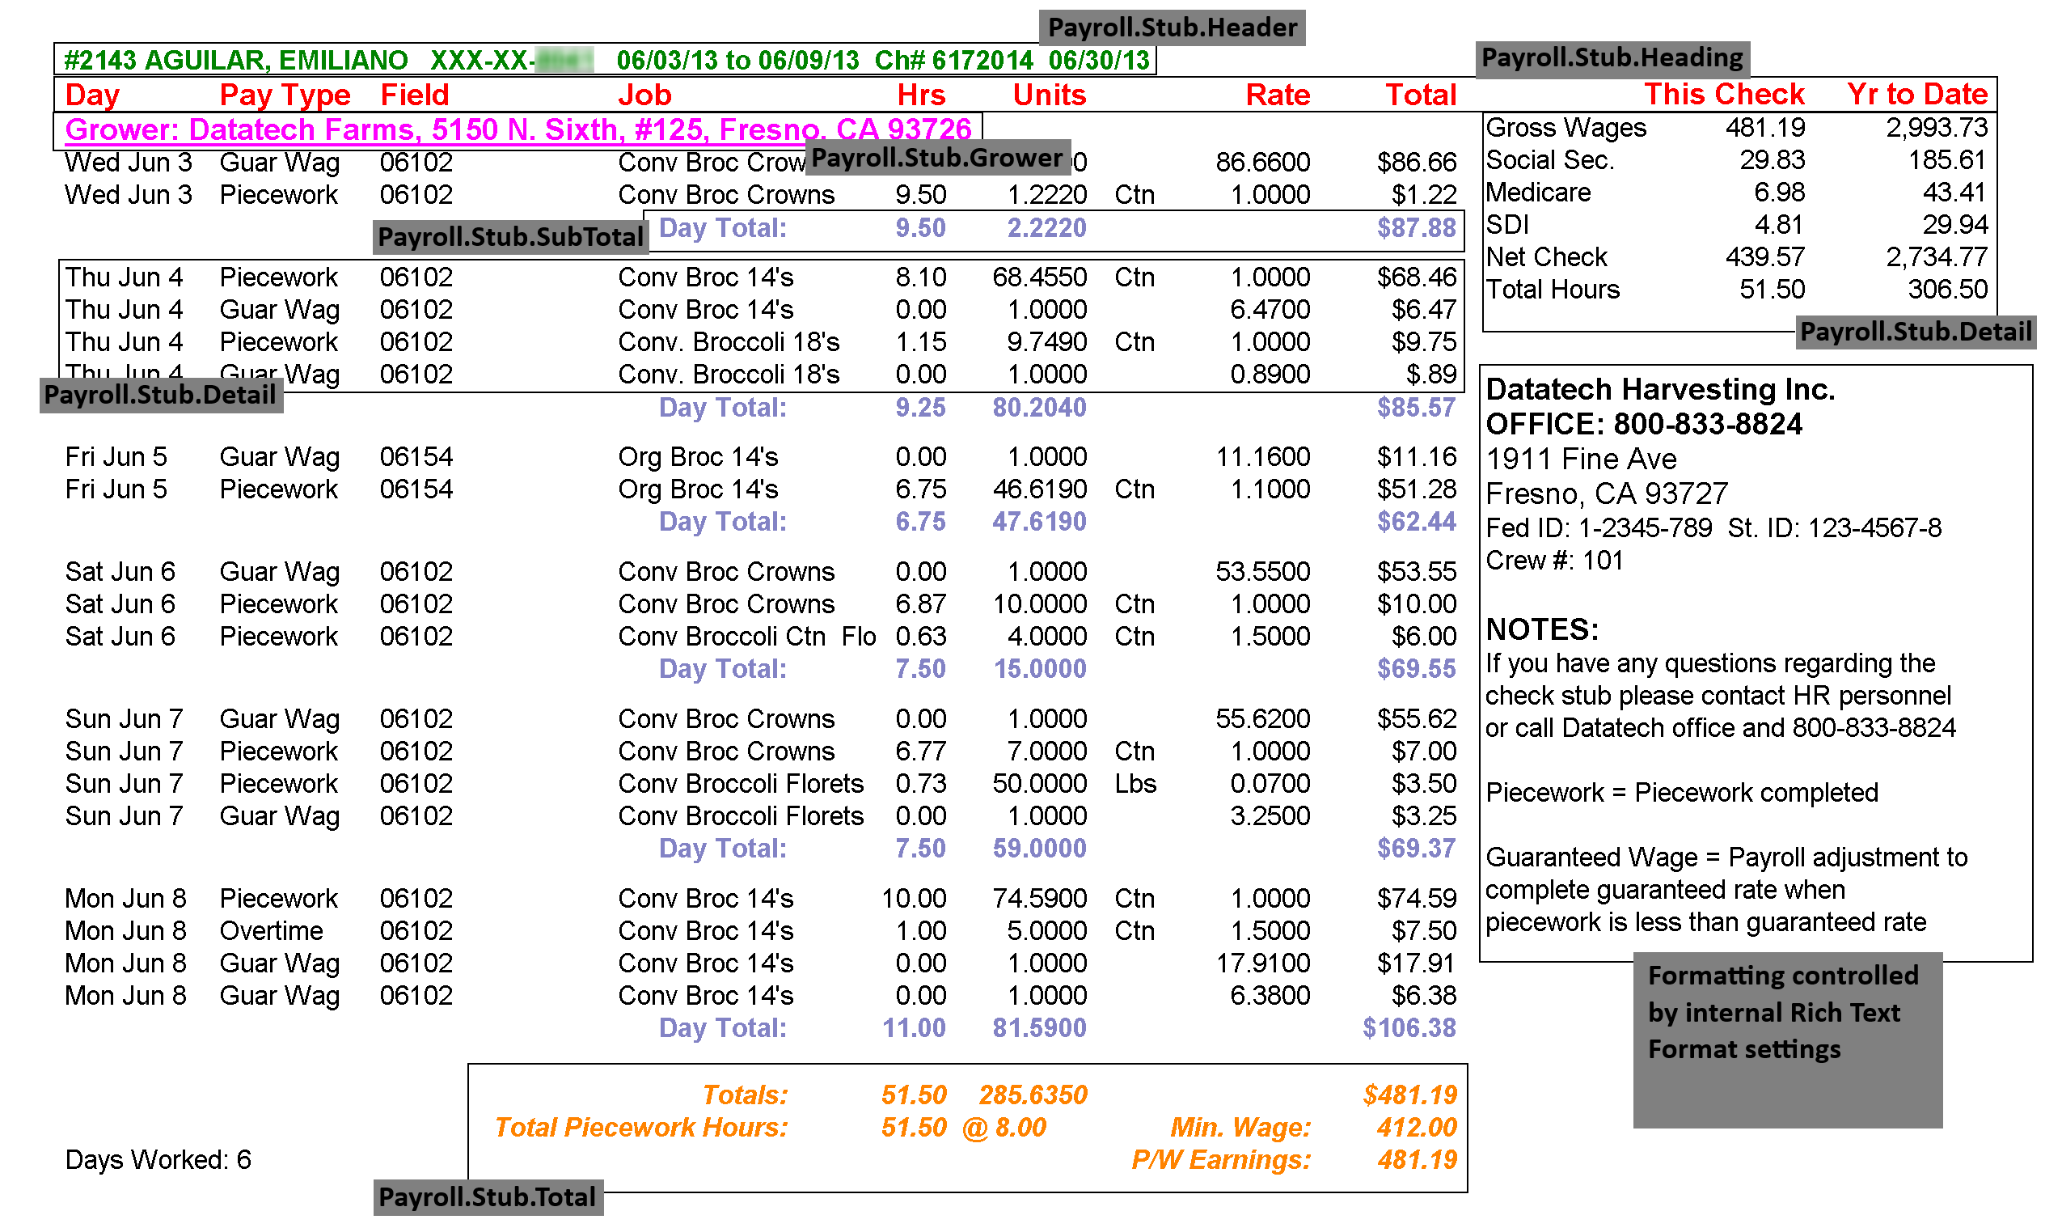
Task: Click the check date 06/30/13
Action: 1098,61
